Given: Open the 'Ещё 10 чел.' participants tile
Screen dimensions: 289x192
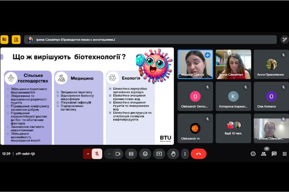Looking at the screenshot, I should (x=233, y=128).
